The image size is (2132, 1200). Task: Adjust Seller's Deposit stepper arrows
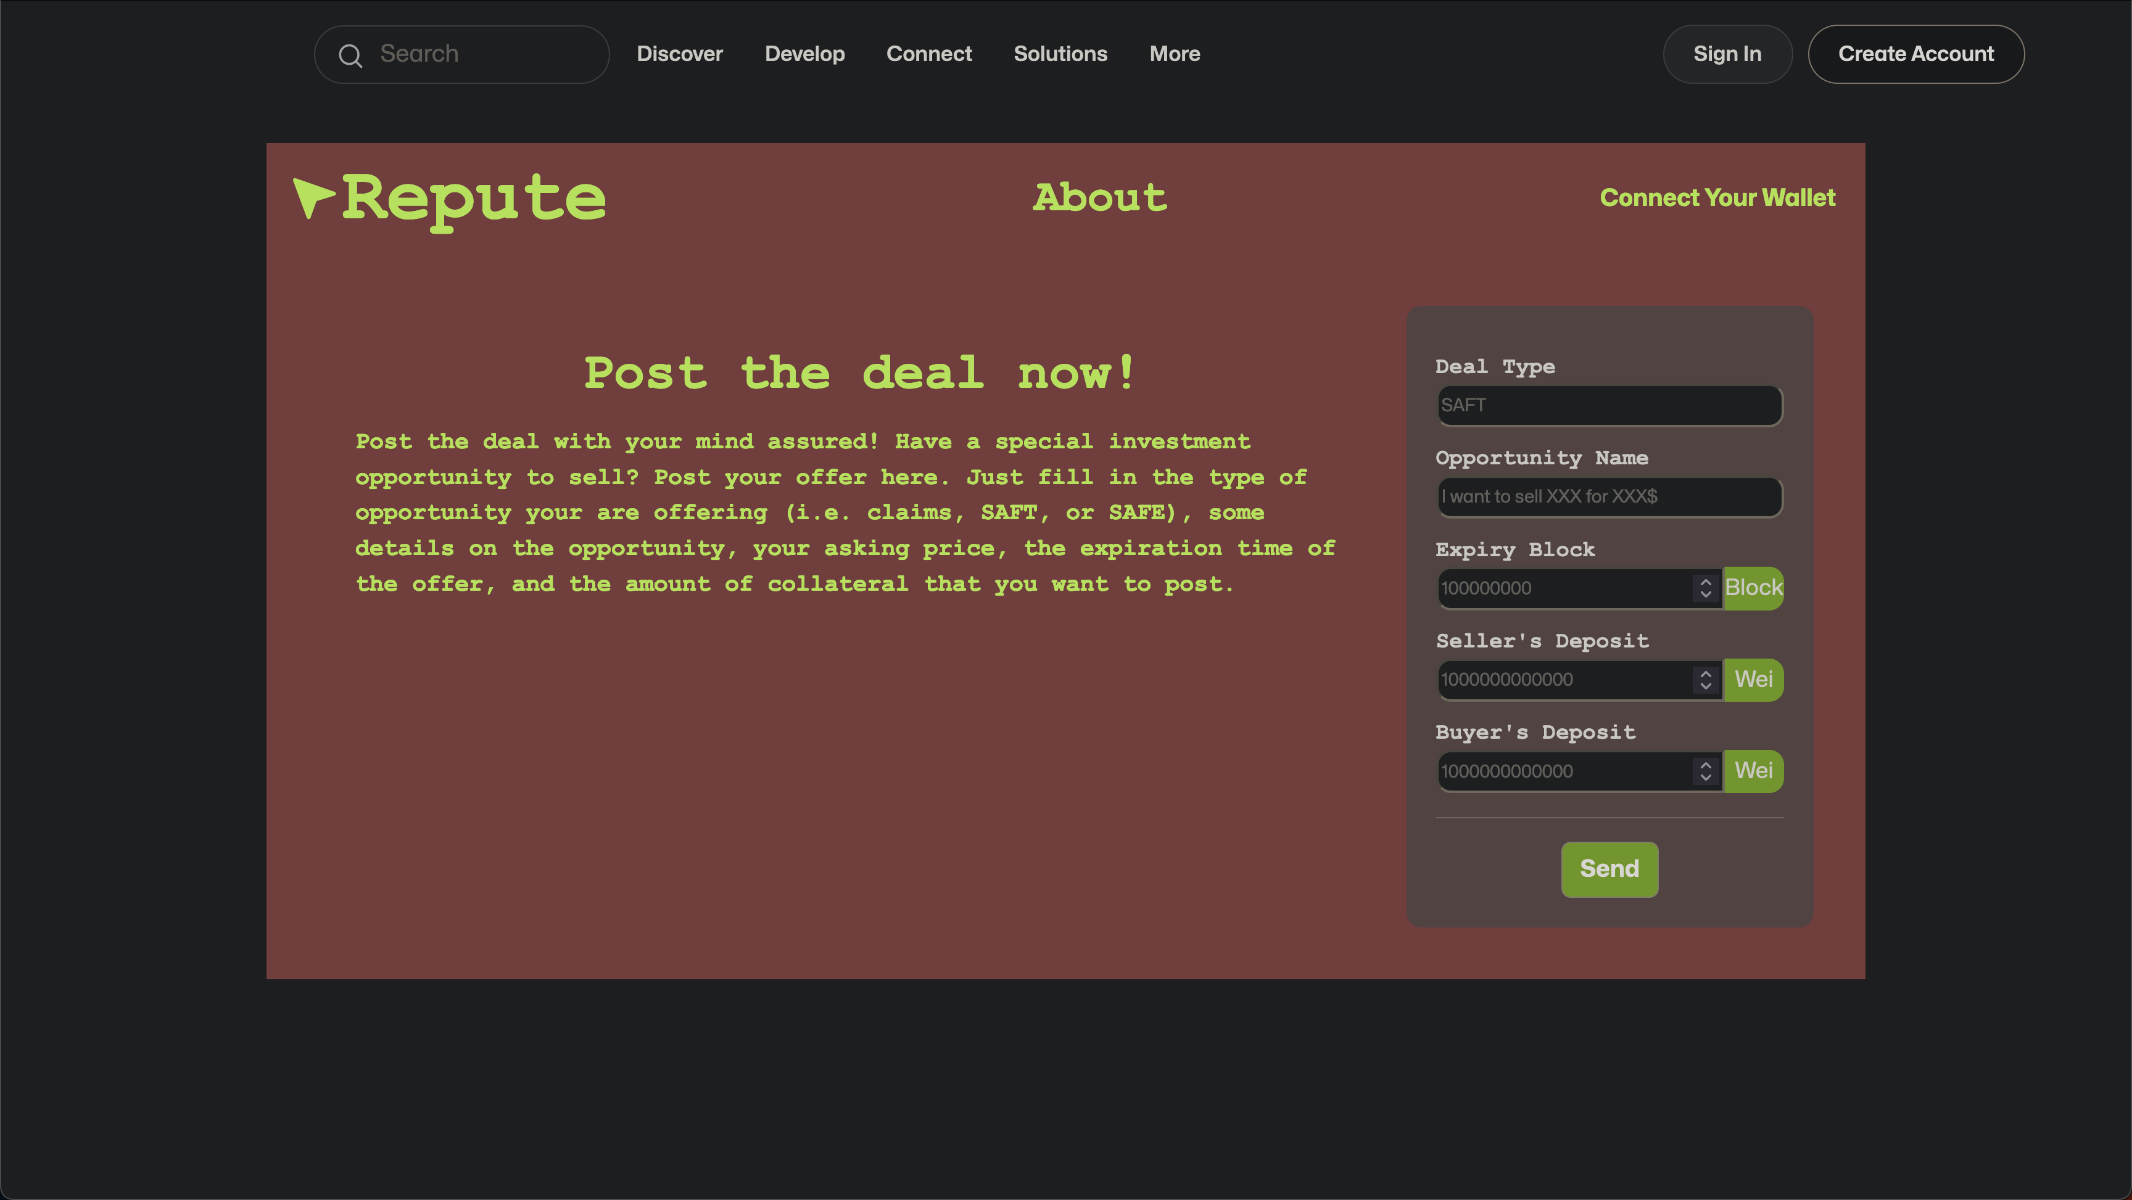pos(1705,680)
